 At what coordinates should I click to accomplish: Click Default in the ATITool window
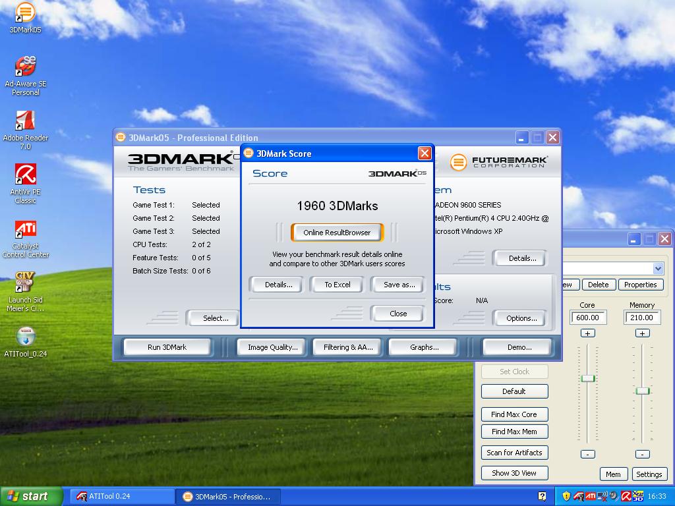point(514,391)
